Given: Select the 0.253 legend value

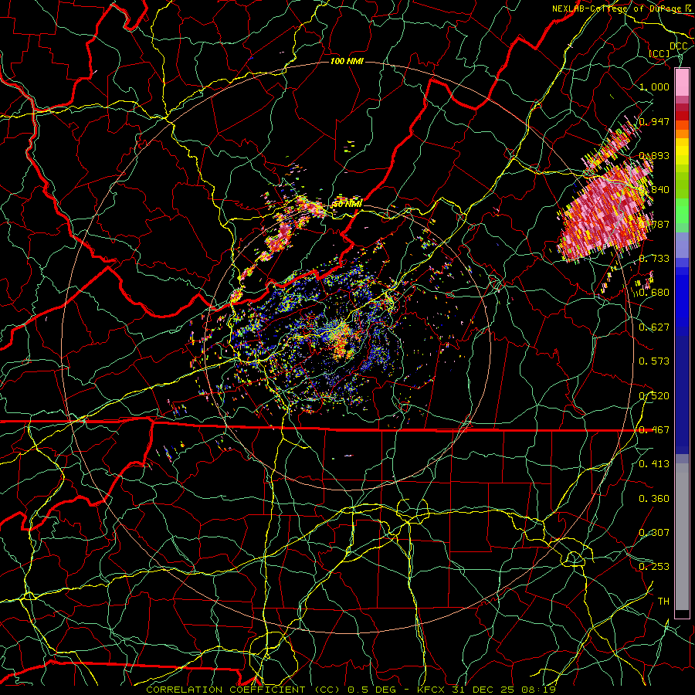Looking at the screenshot, I should pos(654,567).
